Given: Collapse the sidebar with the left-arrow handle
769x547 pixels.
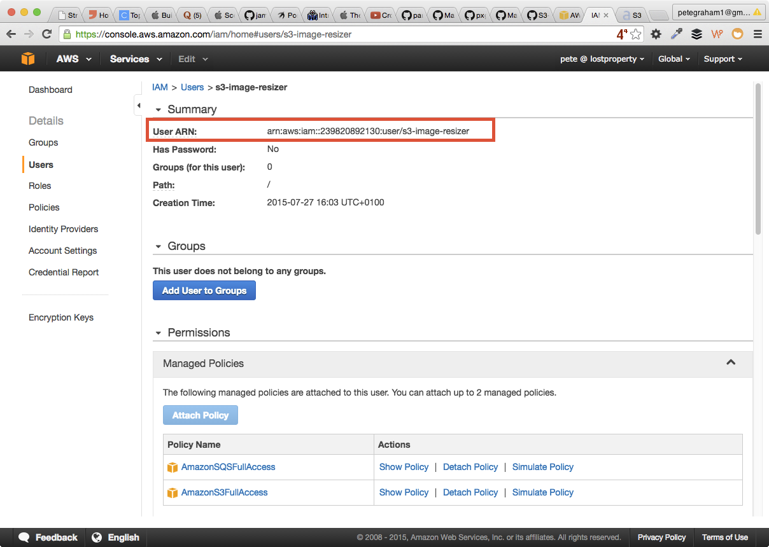Looking at the screenshot, I should tap(138, 106).
